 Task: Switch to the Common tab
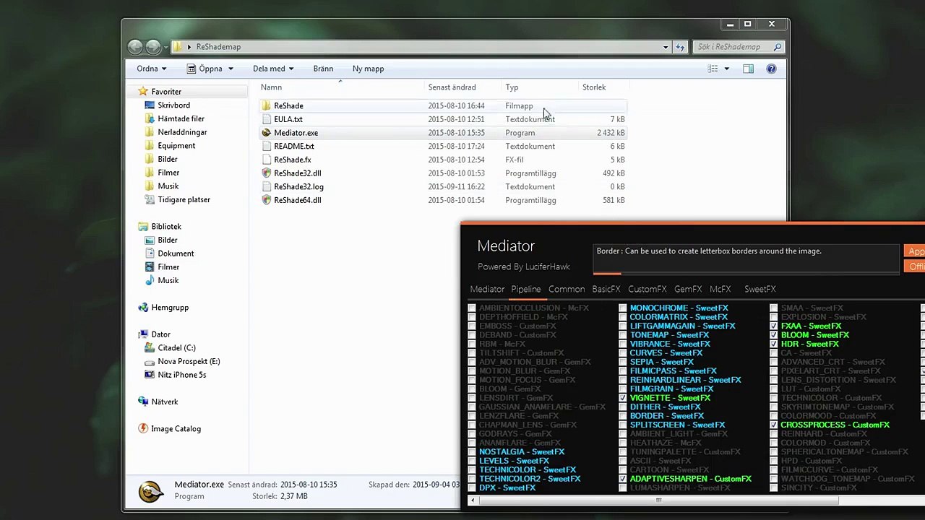tap(567, 289)
